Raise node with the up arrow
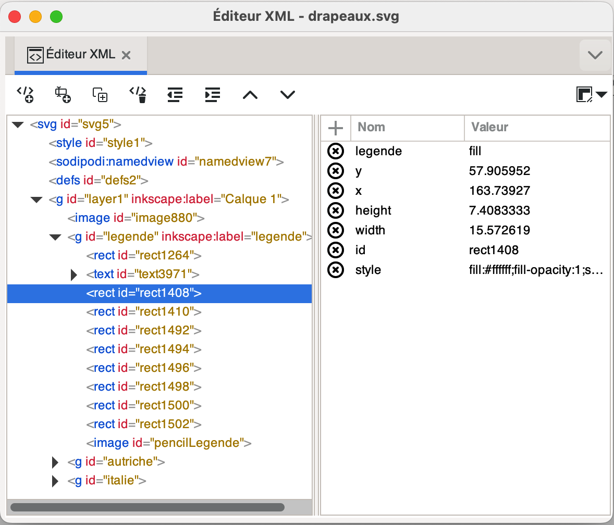The height and width of the screenshot is (525, 614). coord(250,94)
